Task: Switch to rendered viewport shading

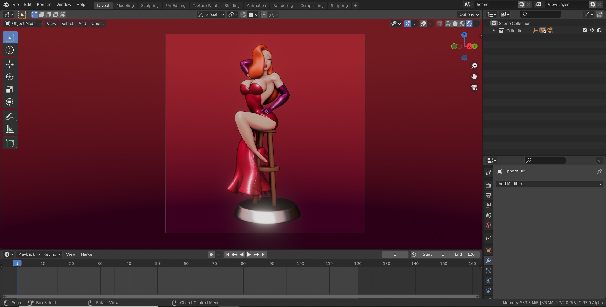Action: 469,24
